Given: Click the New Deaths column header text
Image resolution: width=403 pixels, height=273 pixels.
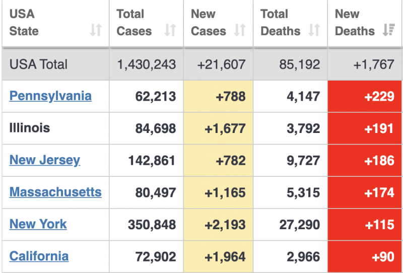Looking at the screenshot, I should (x=355, y=23).
